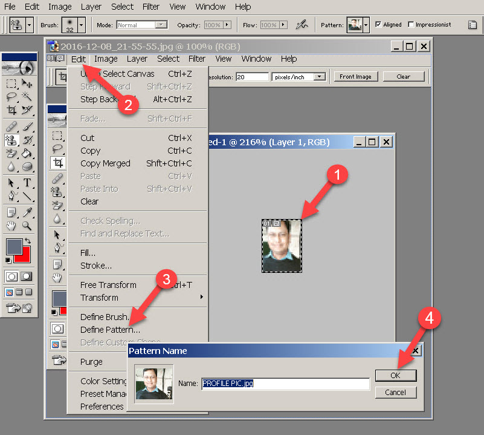This screenshot has width=484, height=435.
Task: Expand the Pattern picker dropdown
Action: [x=366, y=25]
